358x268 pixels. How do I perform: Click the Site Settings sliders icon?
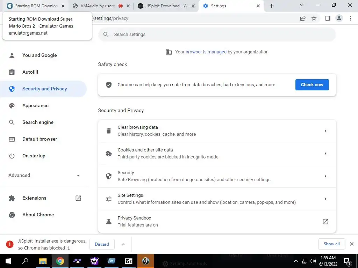click(x=109, y=199)
